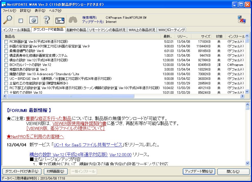This screenshot has width=252, height=182.
Task: Sort by the リリー release date column header
Action: (x=183, y=37)
